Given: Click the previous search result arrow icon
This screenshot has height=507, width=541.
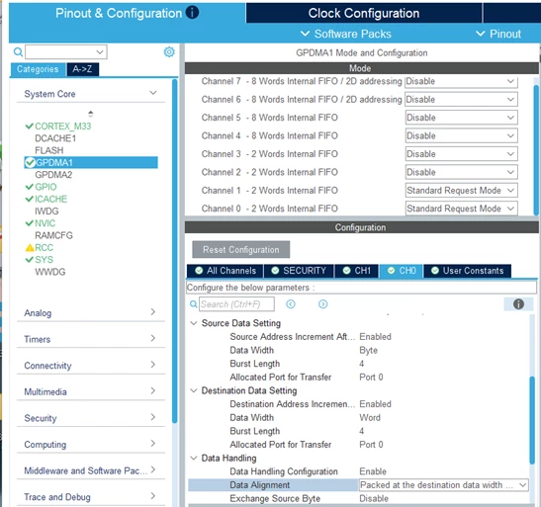Looking at the screenshot, I should click(x=291, y=304).
